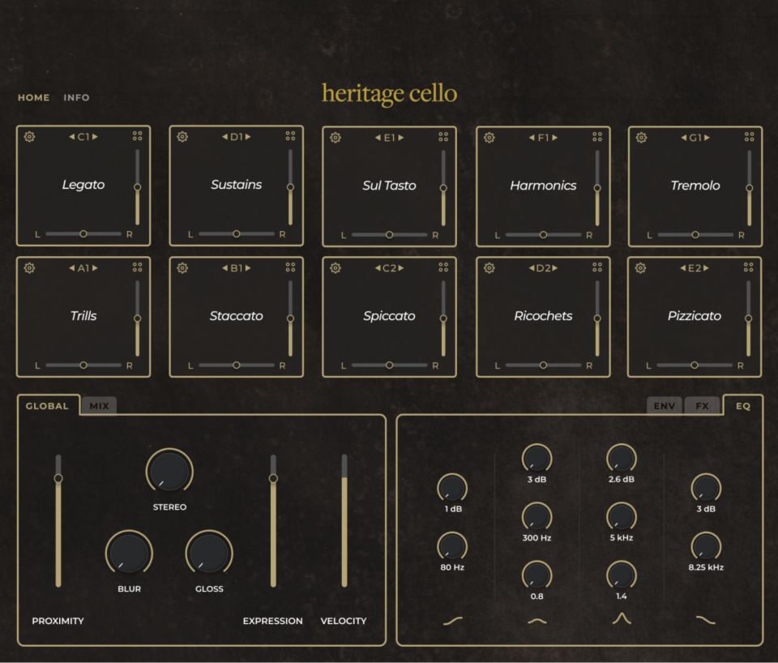The width and height of the screenshot is (778, 663).
Task: Go to the HOME page
Action: tap(34, 98)
